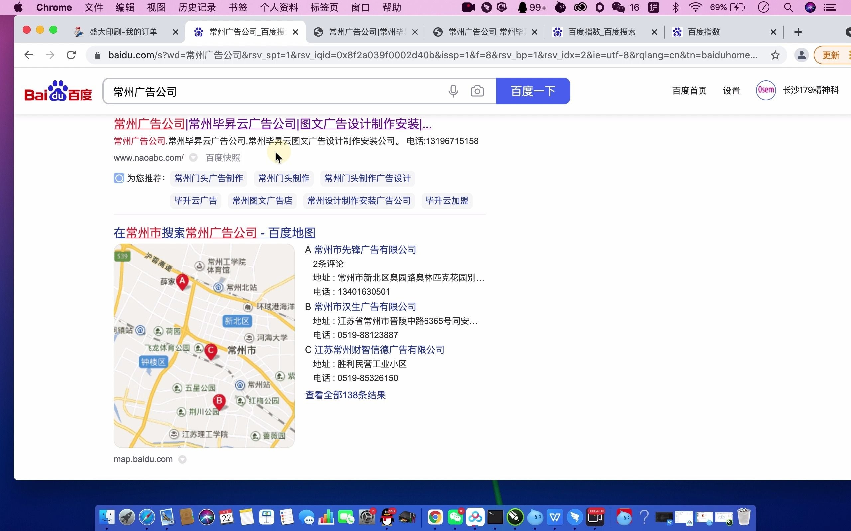Open a new tab with plus button
The image size is (851, 531).
coord(798,32)
